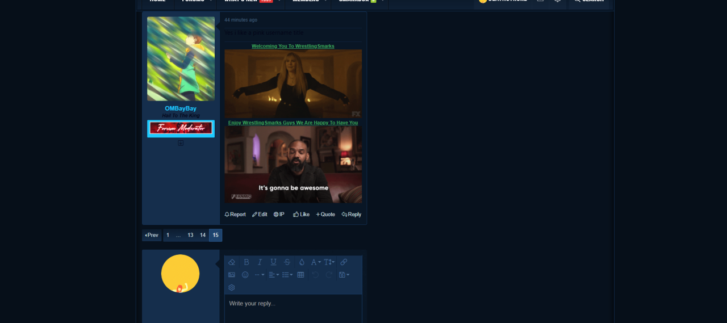Open the font size dropdown
The width and height of the screenshot is (727, 323).
[x=329, y=262]
